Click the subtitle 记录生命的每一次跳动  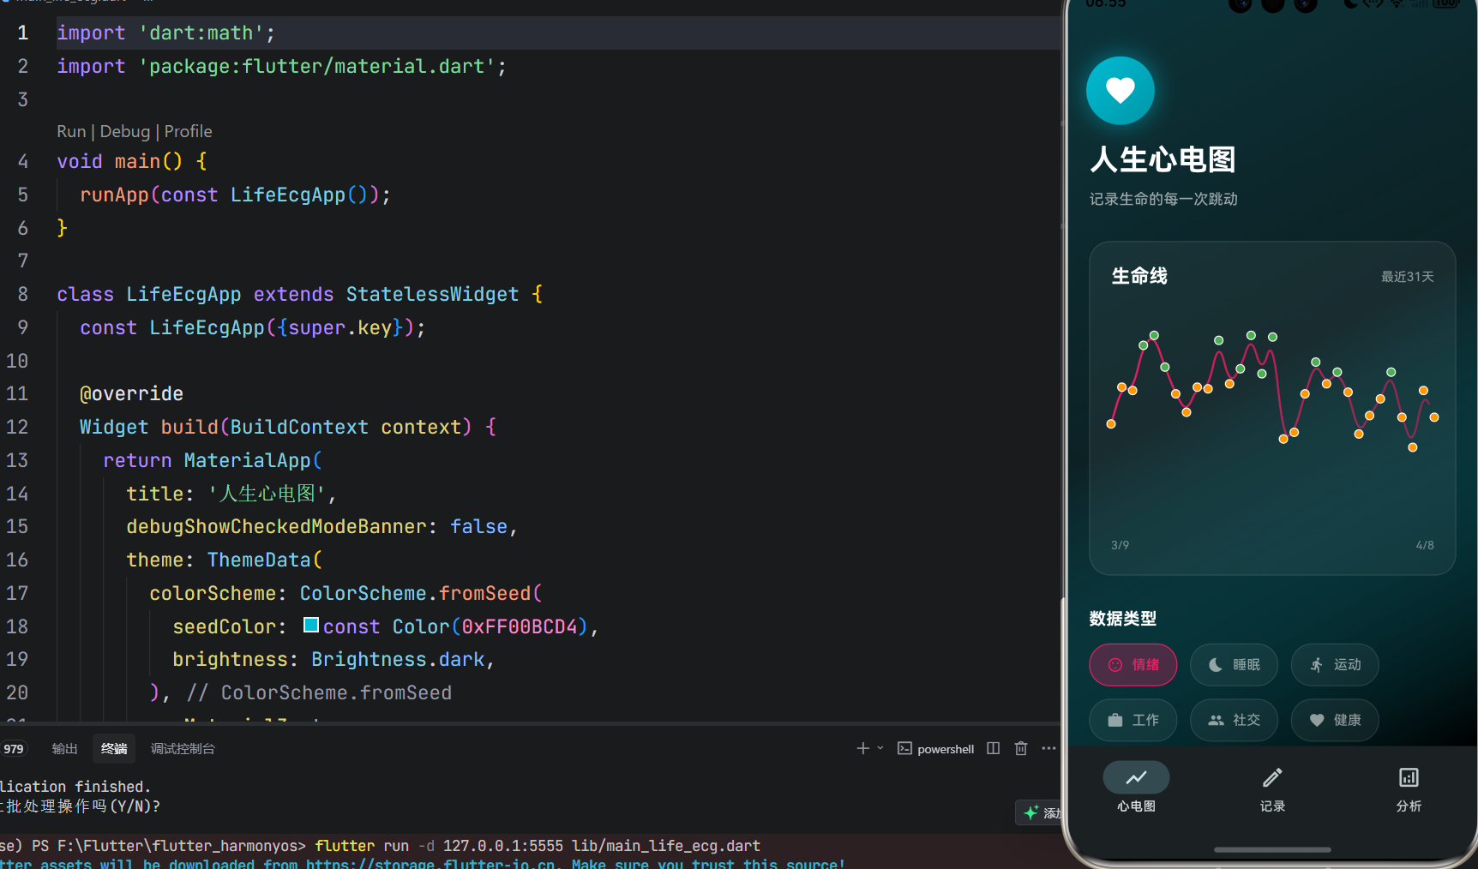pyautogui.click(x=1163, y=199)
